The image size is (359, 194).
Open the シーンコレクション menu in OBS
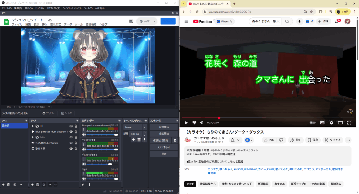pyautogui.click(x=71, y=8)
